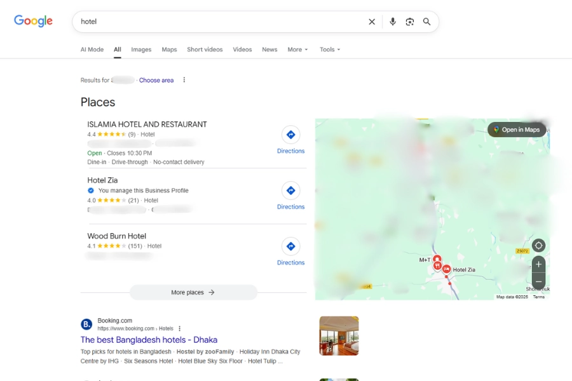The height and width of the screenshot is (381, 572).
Task: Get directions to Islamia Hotel and Restaurant
Action: tap(290, 135)
